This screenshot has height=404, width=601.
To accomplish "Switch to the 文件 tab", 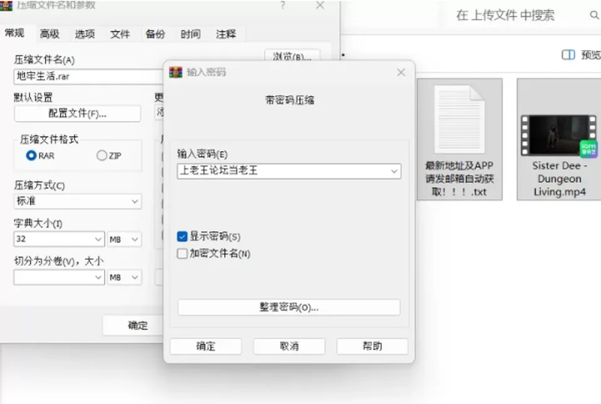I will tap(120, 34).
